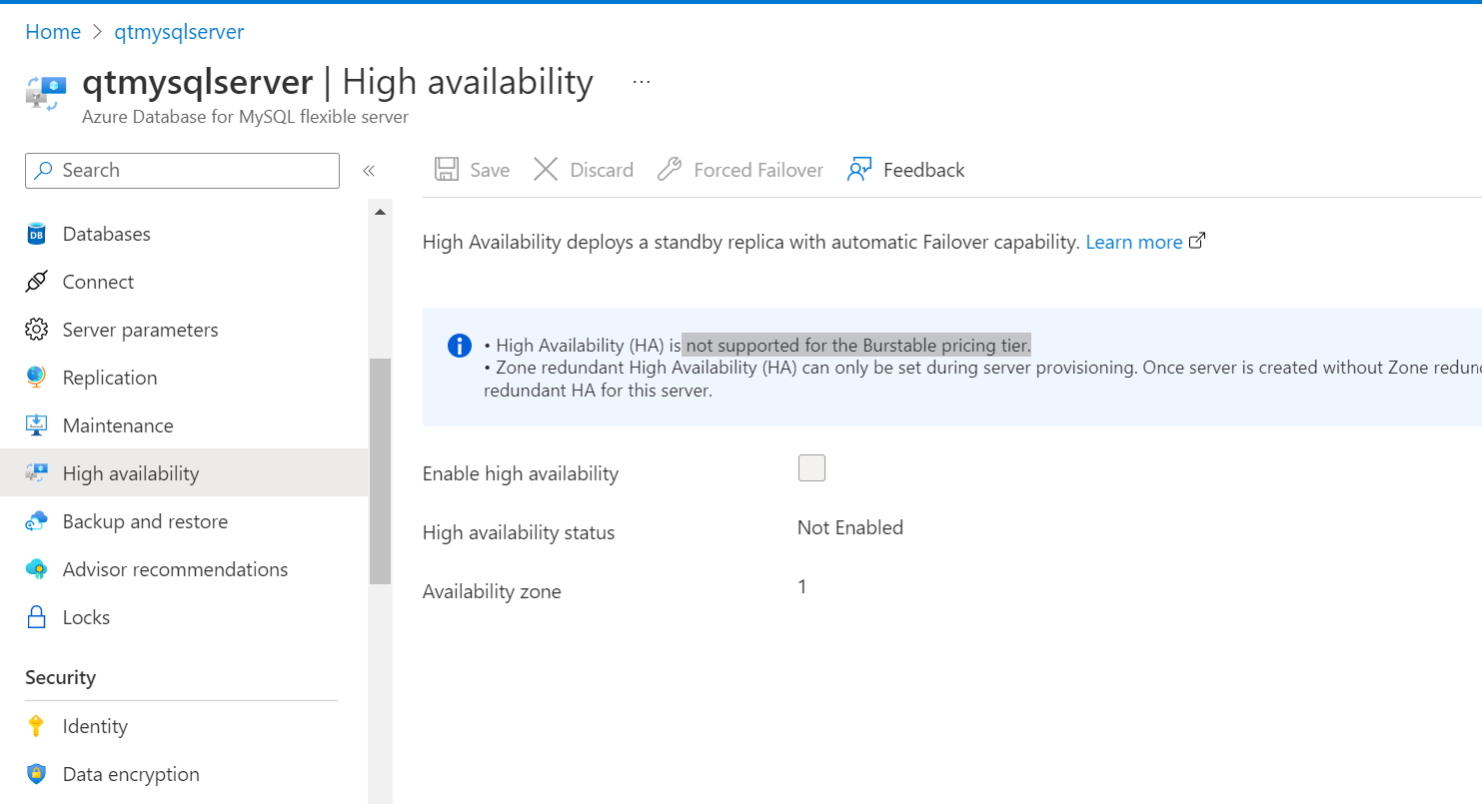Click the Discard label in the toolbar

602,170
